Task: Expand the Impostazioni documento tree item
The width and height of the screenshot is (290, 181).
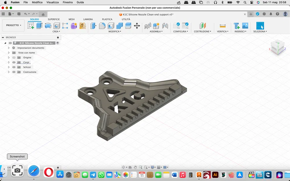Action: [8, 48]
